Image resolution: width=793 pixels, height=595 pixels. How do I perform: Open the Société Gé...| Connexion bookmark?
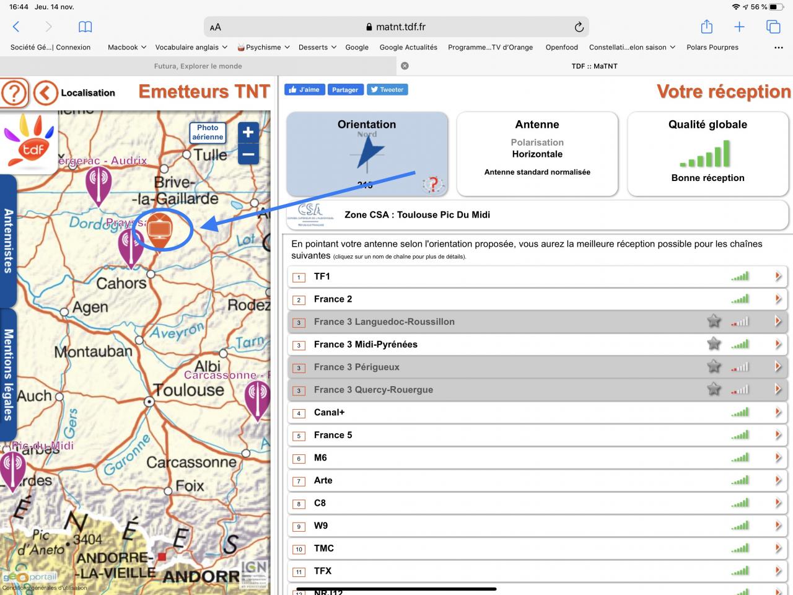coord(50,47)
